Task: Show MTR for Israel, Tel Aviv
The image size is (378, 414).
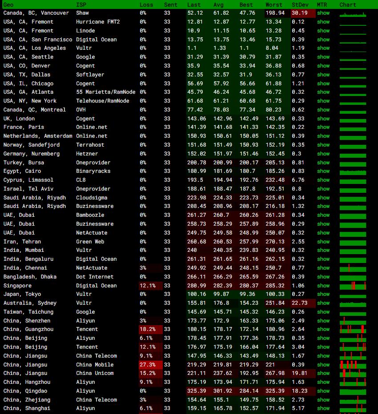Action: pyautogui.click(x=323, y=189)
